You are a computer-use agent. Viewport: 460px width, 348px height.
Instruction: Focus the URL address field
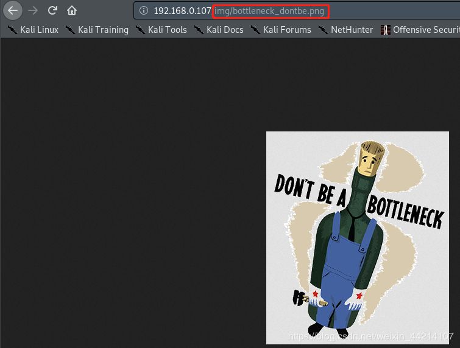(297, 11)
